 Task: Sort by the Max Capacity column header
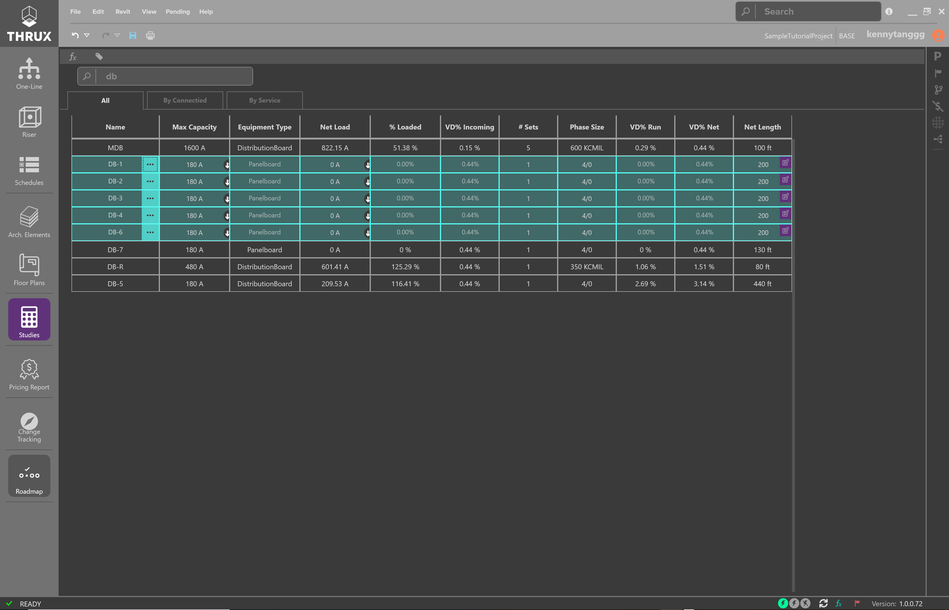(x=194, y=127)
